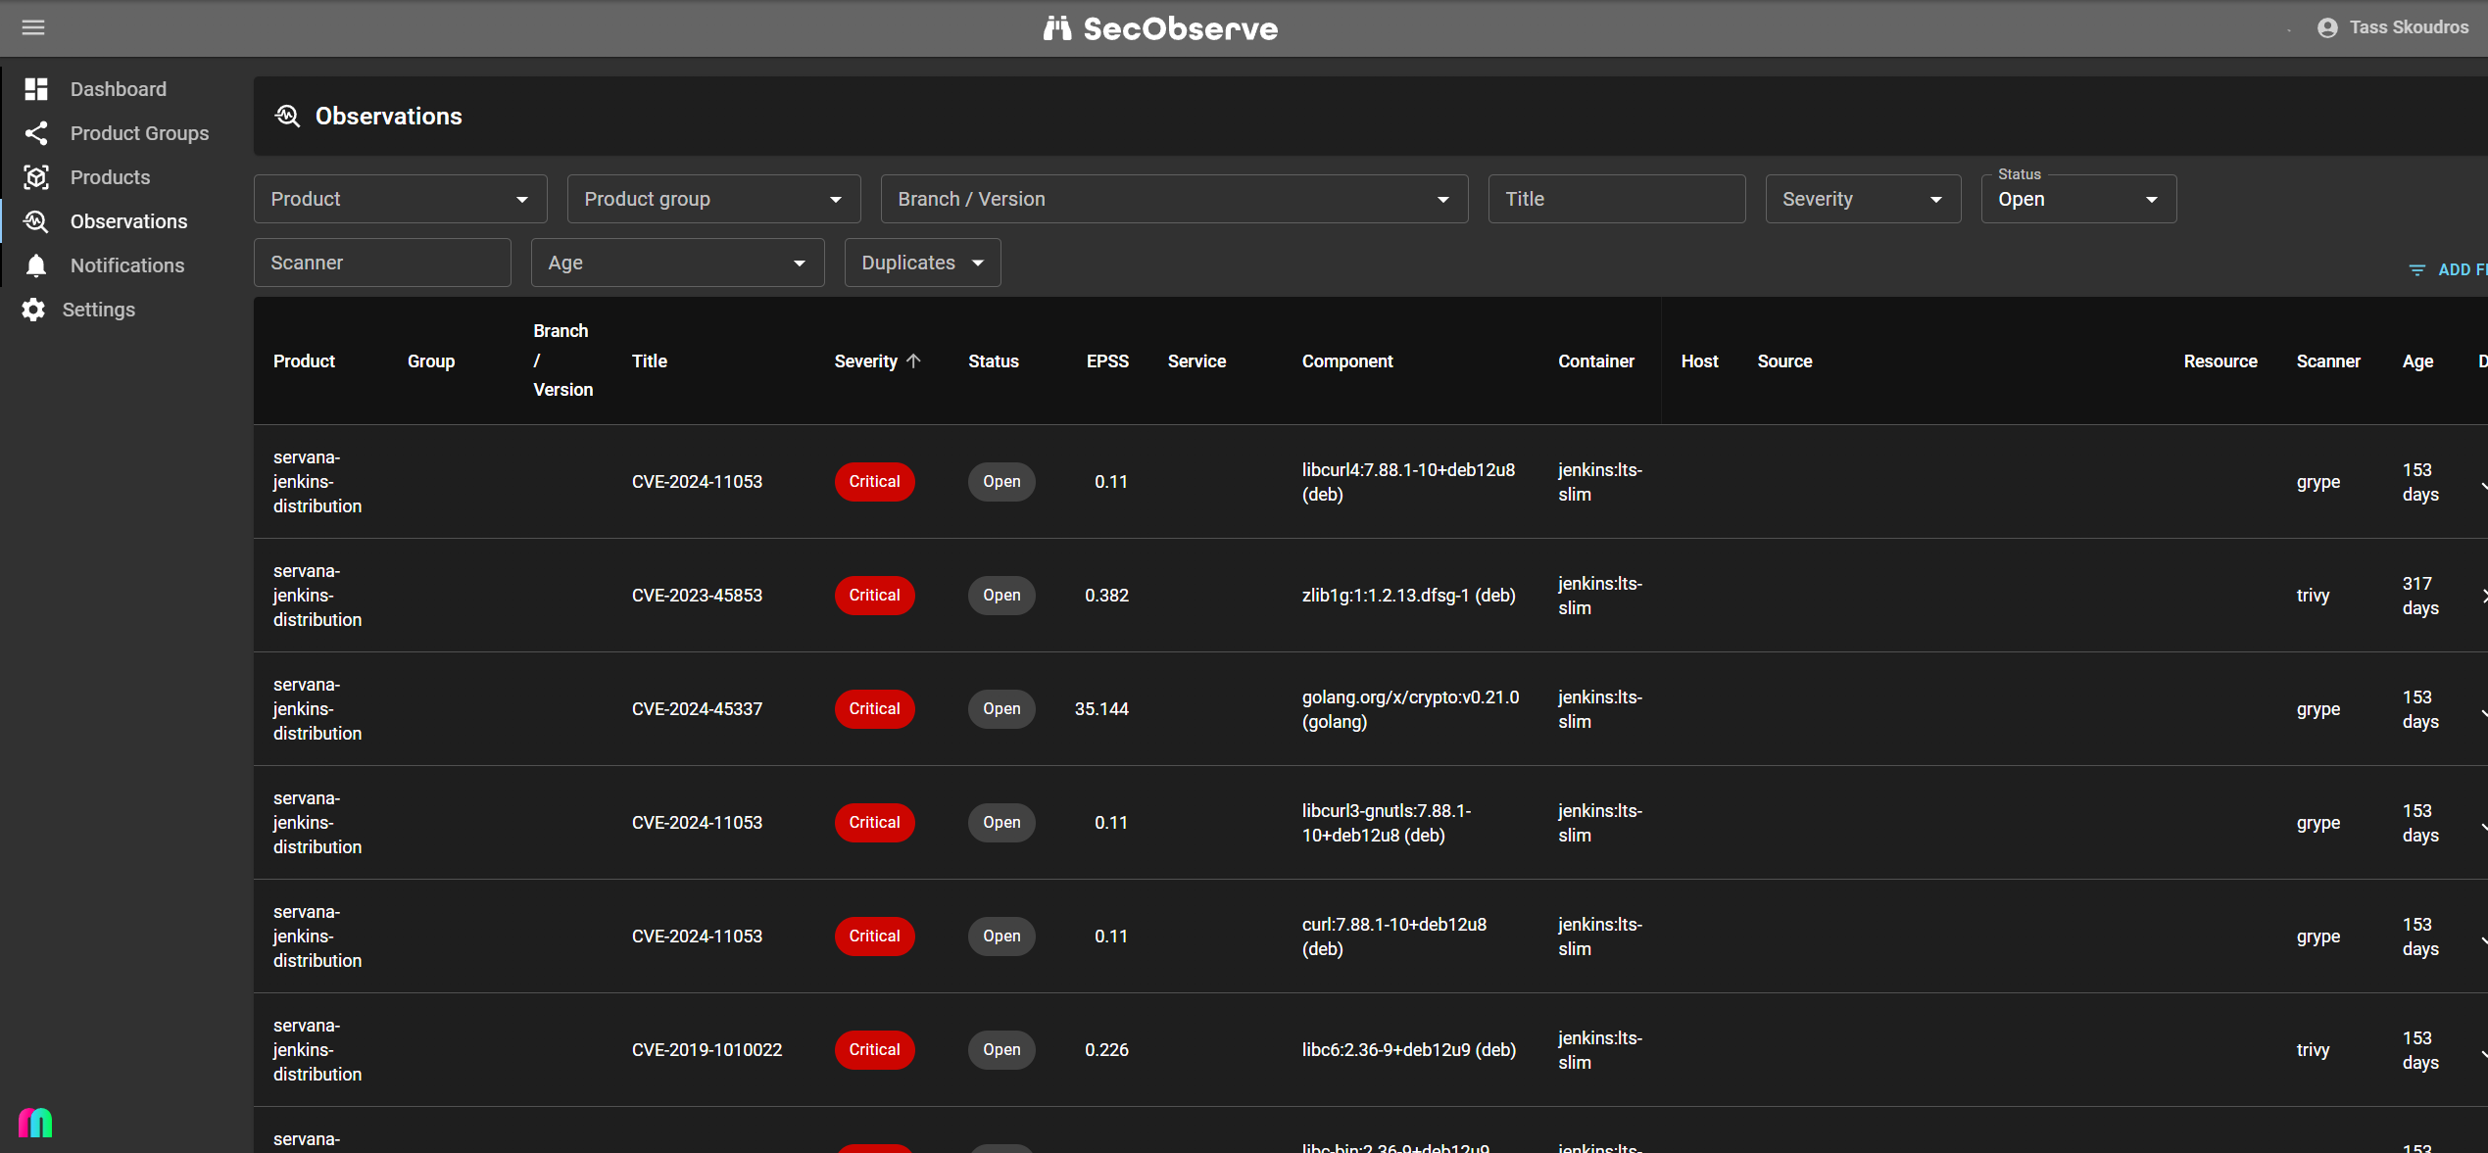Image resolution: width=2488 pixels, height=1153 pixels.
Task: Click the Notifications bell icon
Action: pyautogui.click(x=36, y=265)
